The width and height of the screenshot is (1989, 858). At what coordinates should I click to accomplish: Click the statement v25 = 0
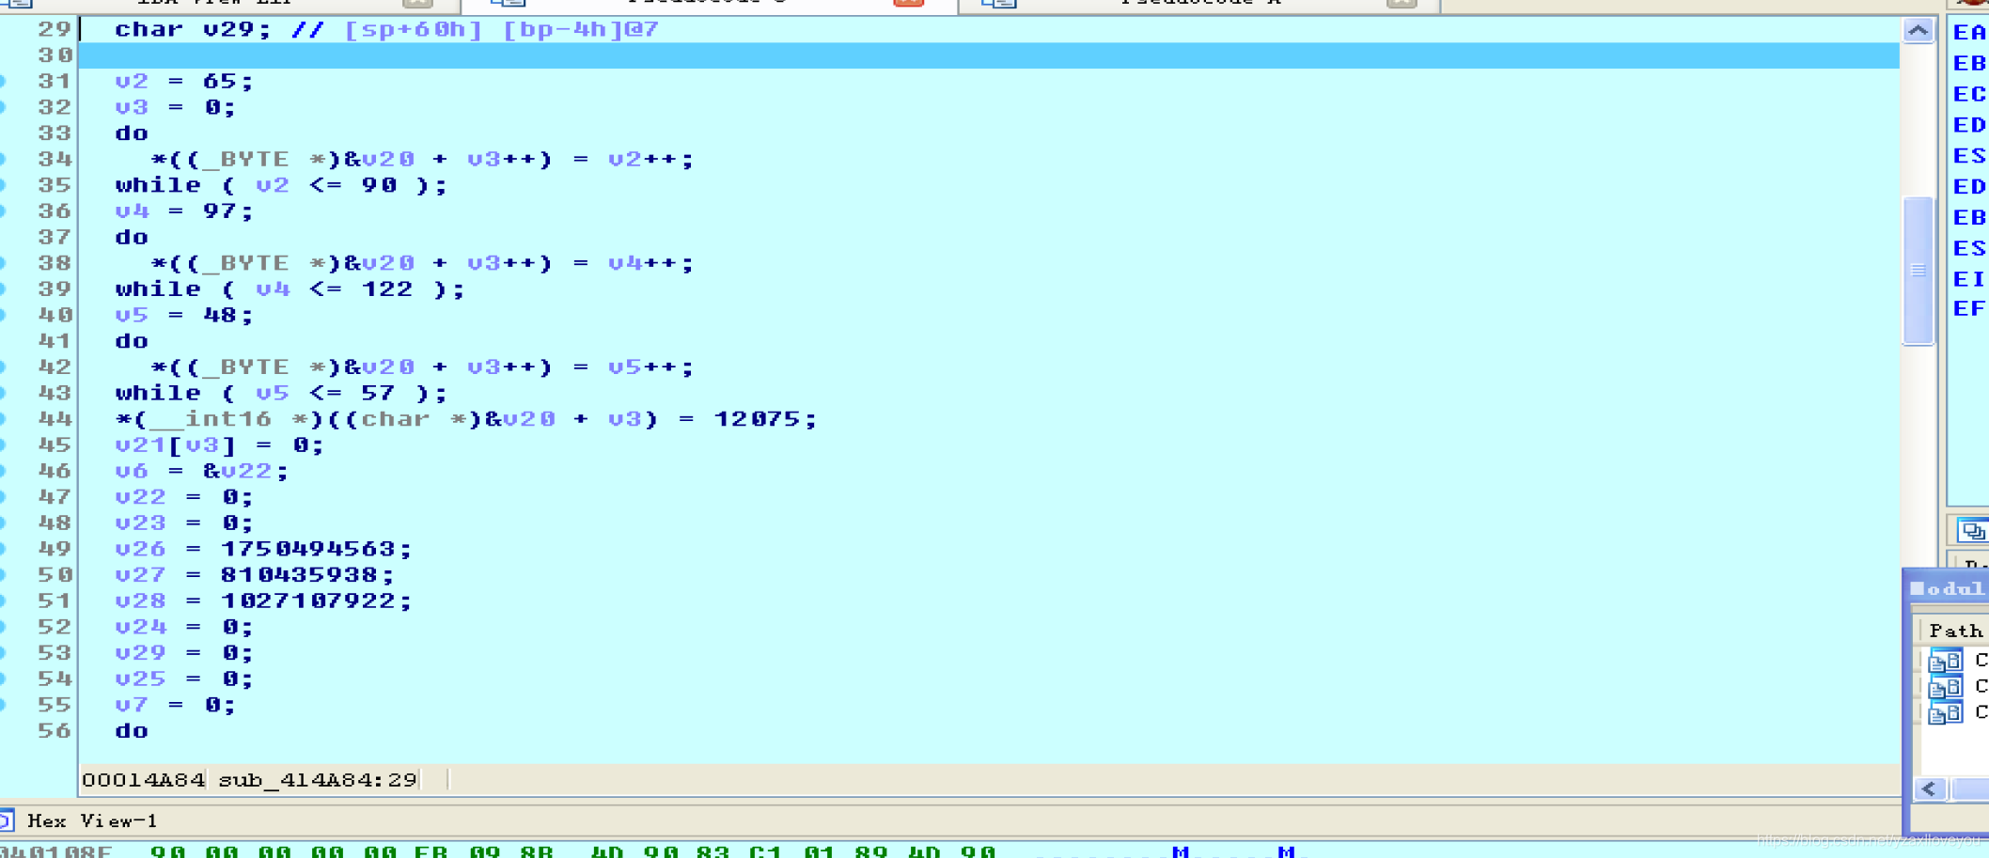(184, 679)
